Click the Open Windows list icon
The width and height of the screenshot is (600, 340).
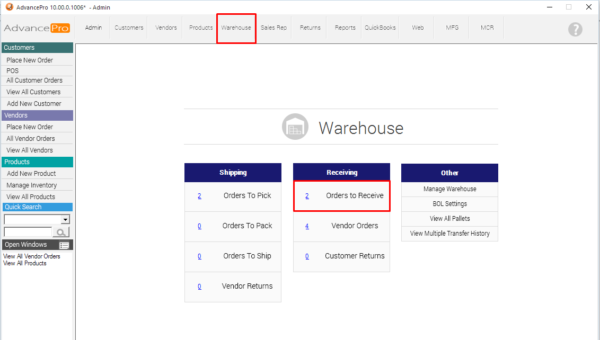(x=64, y=245)
